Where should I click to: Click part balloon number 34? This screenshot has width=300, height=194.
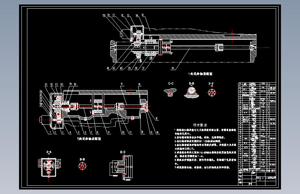[x=137, y=15]
